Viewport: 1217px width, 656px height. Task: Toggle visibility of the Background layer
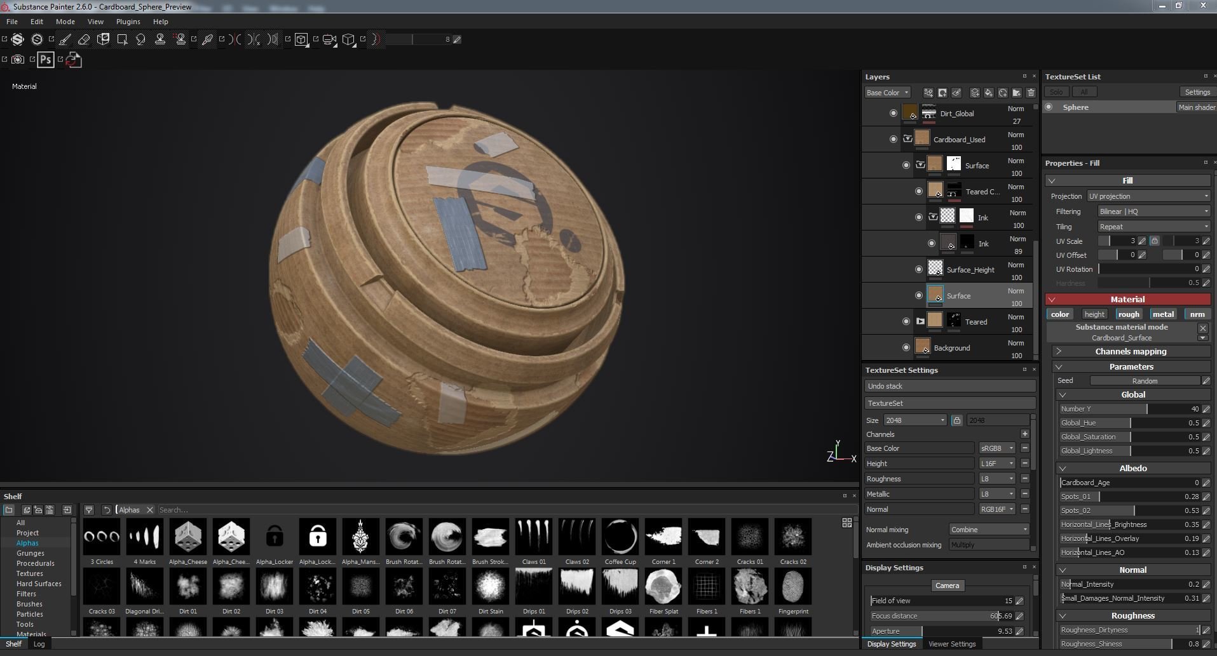pos(906,347)
